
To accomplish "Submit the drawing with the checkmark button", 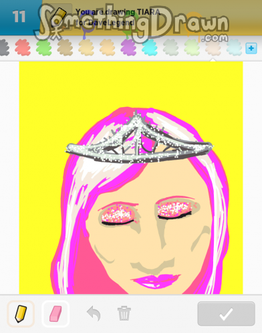I will click(226, 314).
